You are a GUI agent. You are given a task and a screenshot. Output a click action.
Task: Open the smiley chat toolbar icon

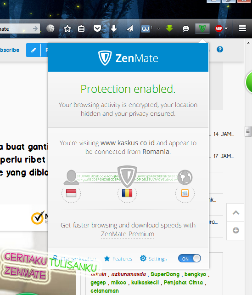(185, 28)
